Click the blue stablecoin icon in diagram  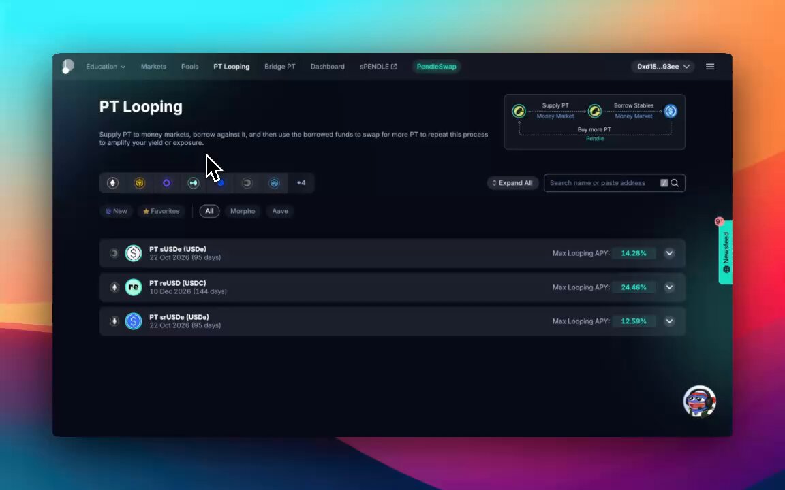671,111
